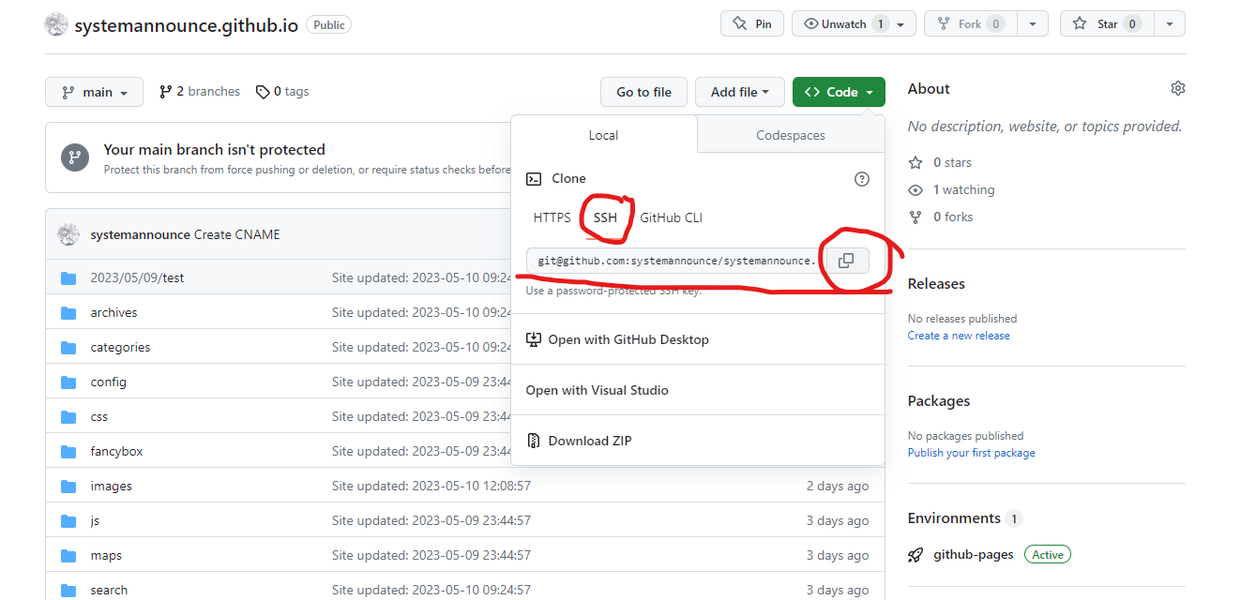
Task: Click the Download ZIP file icon
Action: click(x=534, y=441)
